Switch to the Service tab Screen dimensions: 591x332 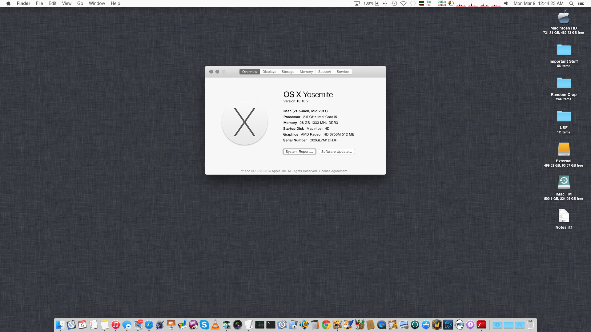(343, 72)
